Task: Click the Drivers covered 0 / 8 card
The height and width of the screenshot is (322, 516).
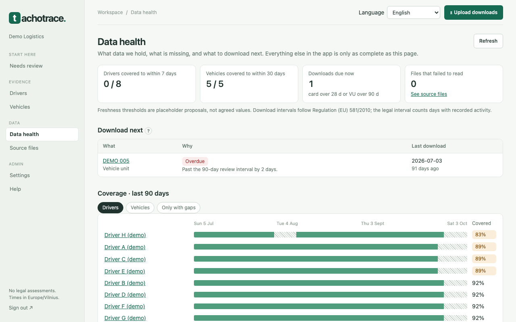Action: (147, 84)
